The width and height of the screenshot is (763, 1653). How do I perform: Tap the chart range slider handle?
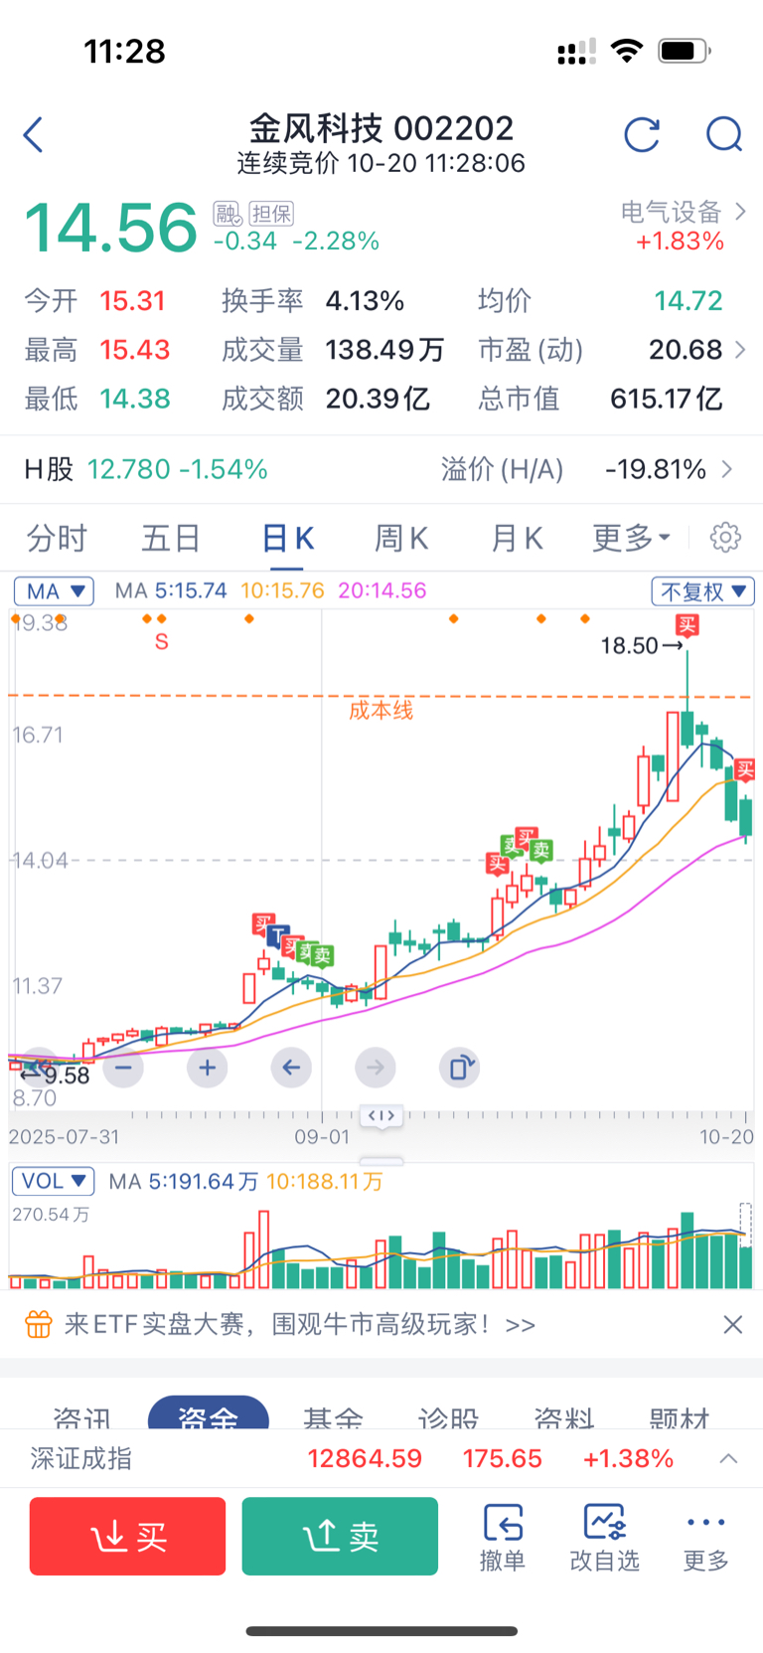pos(381,1116)
